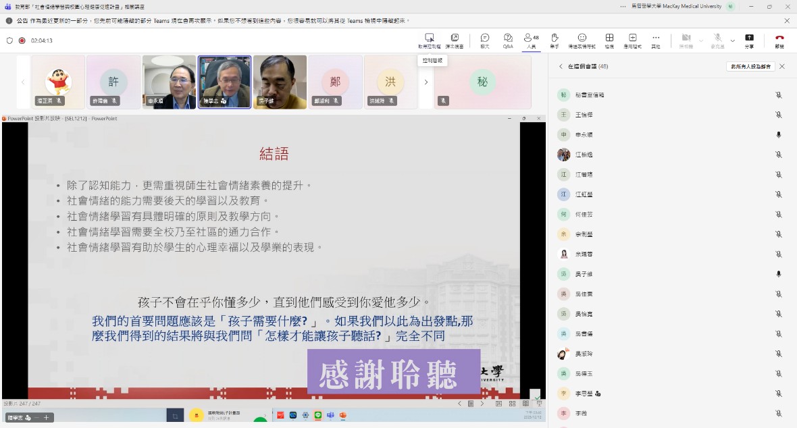Leave the meeting with hang-up button

[779, 40]
